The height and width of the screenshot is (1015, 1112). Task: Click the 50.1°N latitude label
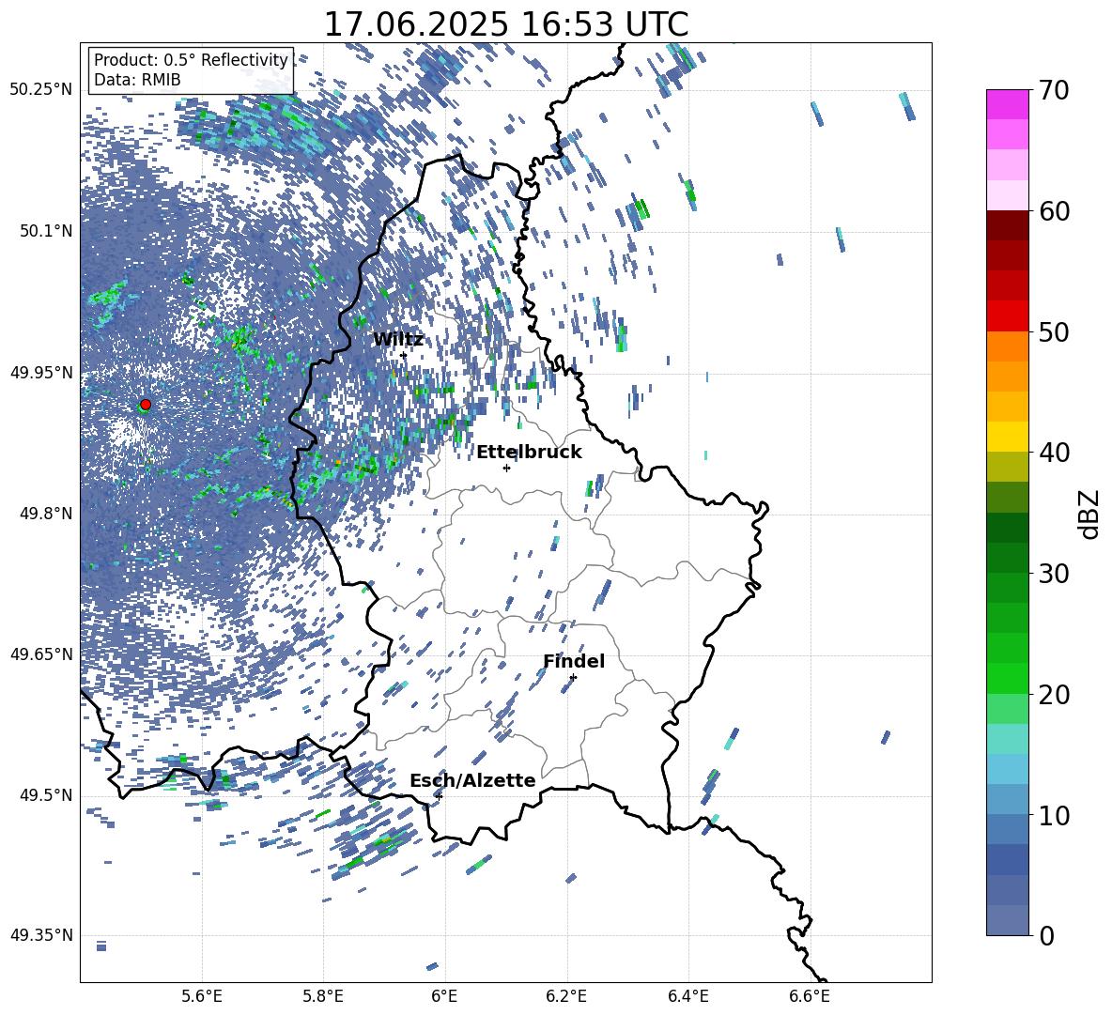45,231
